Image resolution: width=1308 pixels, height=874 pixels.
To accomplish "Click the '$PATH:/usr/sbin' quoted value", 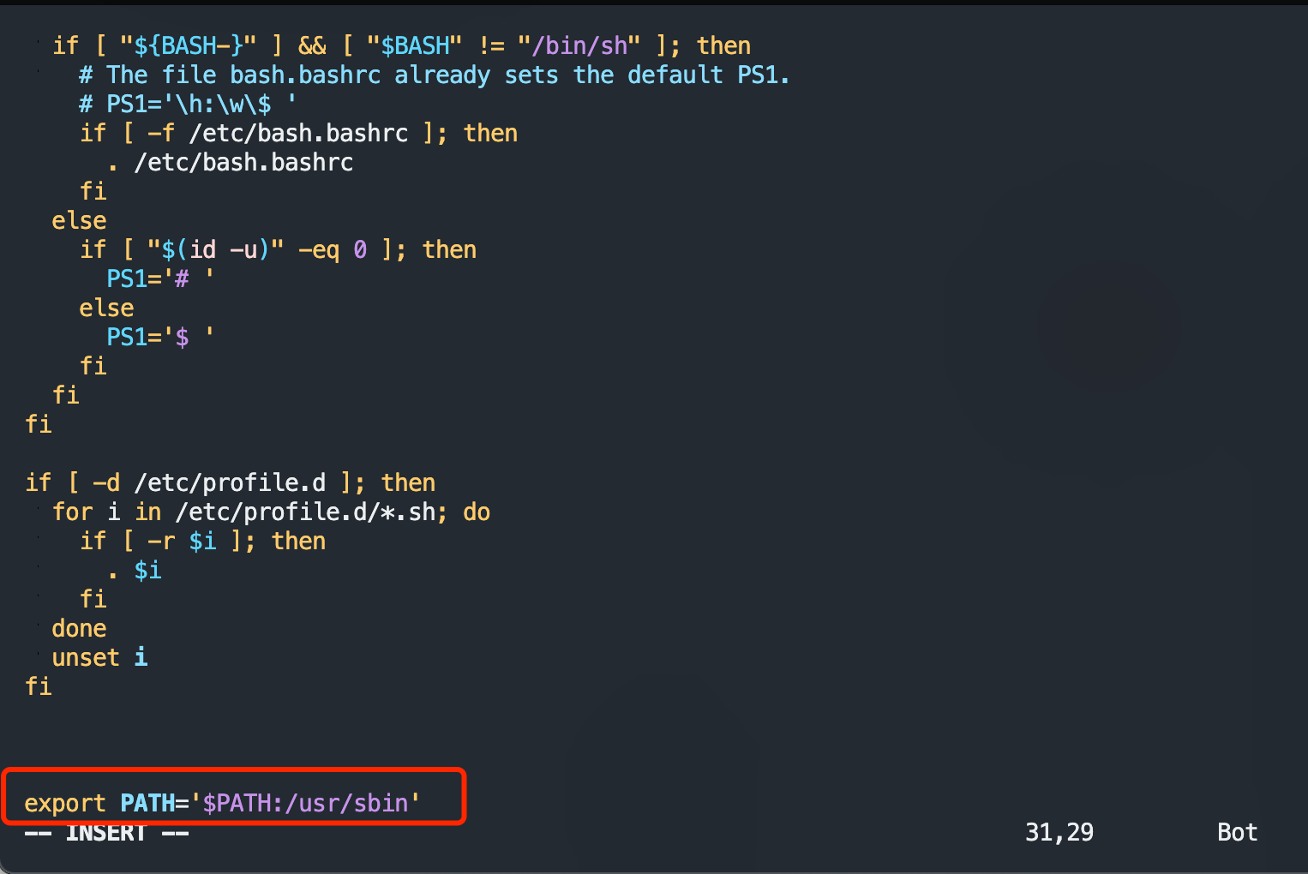I will [x=305, y=803].
